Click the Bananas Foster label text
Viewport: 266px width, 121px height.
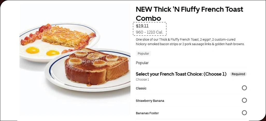[147, 113]
